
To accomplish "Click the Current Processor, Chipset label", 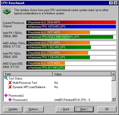I will pyautogui.click(x=14, y=24).
